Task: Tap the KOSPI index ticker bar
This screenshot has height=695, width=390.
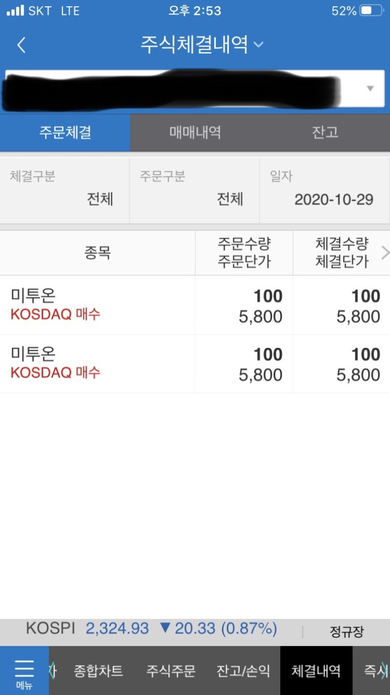Action: point(195,630)
